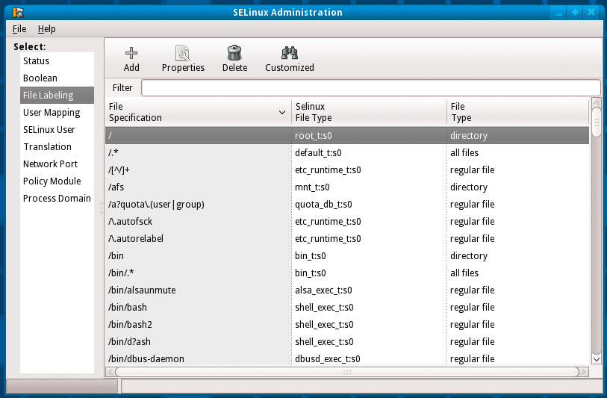
Task: Select the /.* file specification row
Action: click(347, 152)
